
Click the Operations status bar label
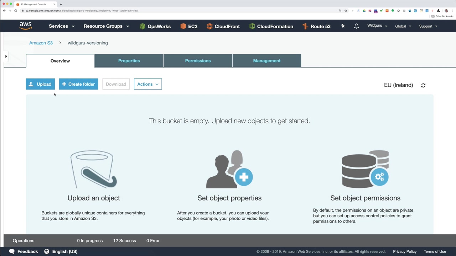(x=24, y=241)
